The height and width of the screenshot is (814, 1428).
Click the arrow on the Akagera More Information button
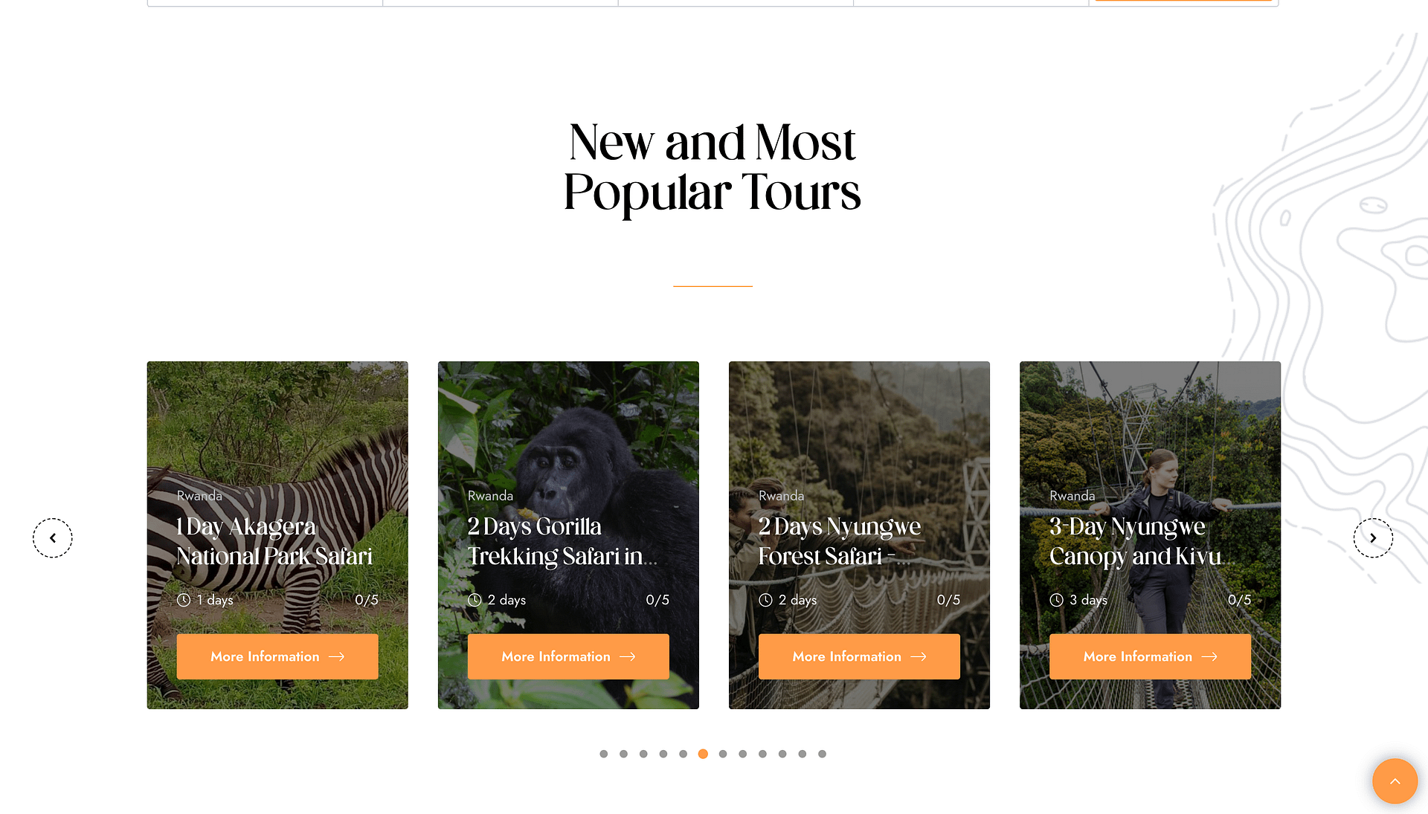336,656
